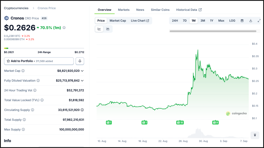
Task: Go to Cryptocurrencies breadcrumb
Action: [16, 8]
